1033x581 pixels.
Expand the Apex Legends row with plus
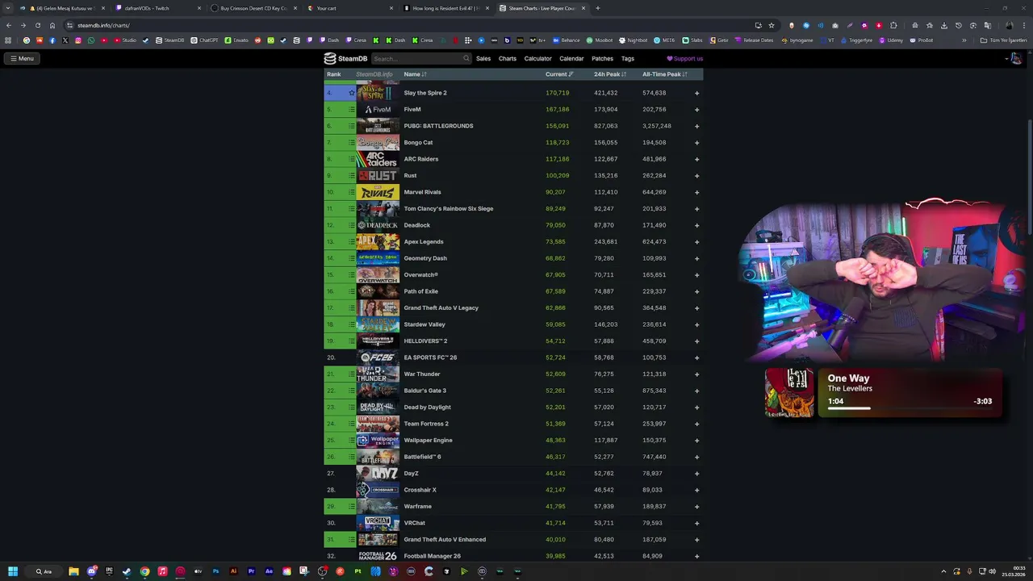tap(696, 242)
